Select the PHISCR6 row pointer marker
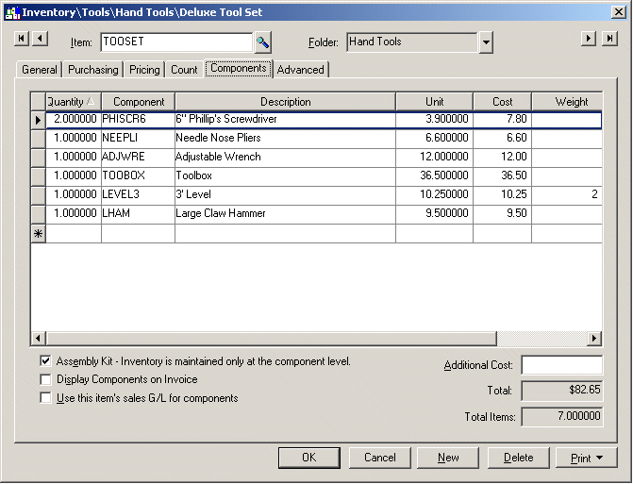Image resolution: width=633 pixels, height=484 pixels. point(39,120)
